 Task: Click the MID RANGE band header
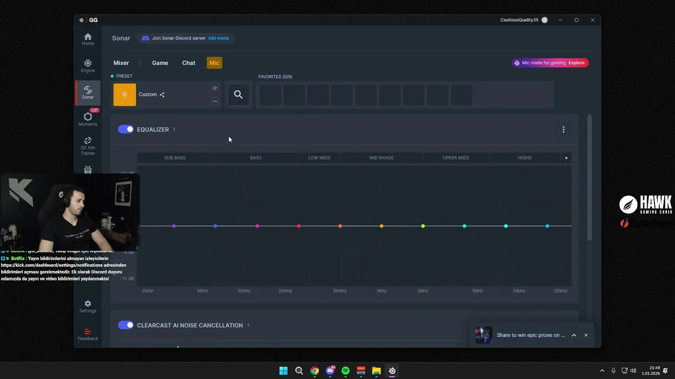click(x=381, y=158)
